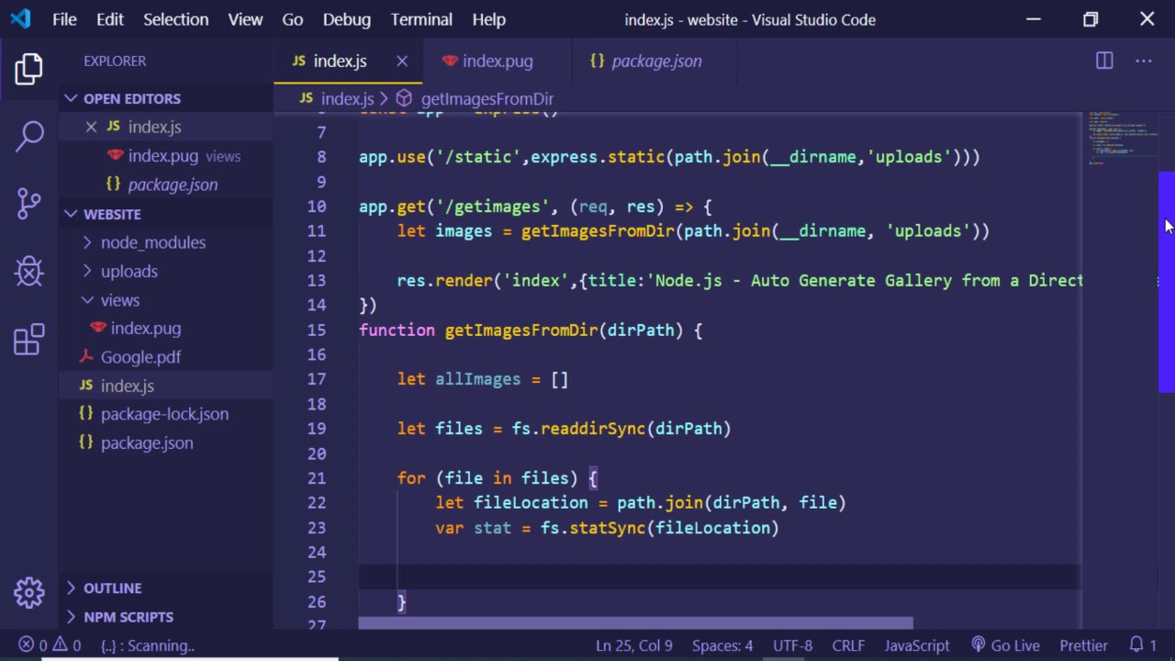Open the Terminal menu
Viewport: 1175px width, 661px height.
click(x=421, y=19)
